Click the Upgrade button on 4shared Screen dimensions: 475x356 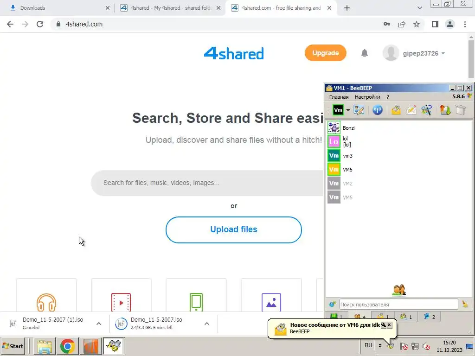[325, 53]
